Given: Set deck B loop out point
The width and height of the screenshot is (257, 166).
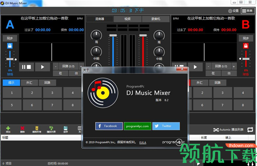Looking at the screenshot, I should click(x=229, y=73).
